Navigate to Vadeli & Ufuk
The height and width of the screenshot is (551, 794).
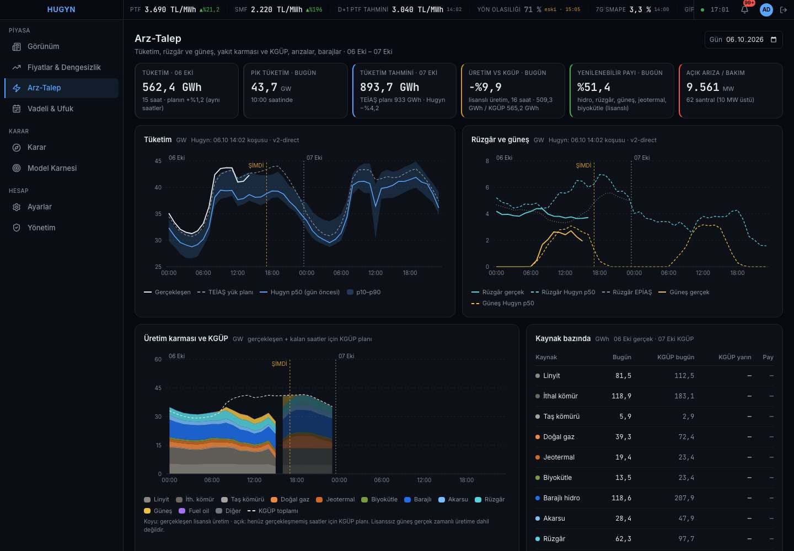[61, 109]
